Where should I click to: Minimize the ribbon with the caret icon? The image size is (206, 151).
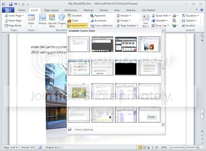coord(197,10)
